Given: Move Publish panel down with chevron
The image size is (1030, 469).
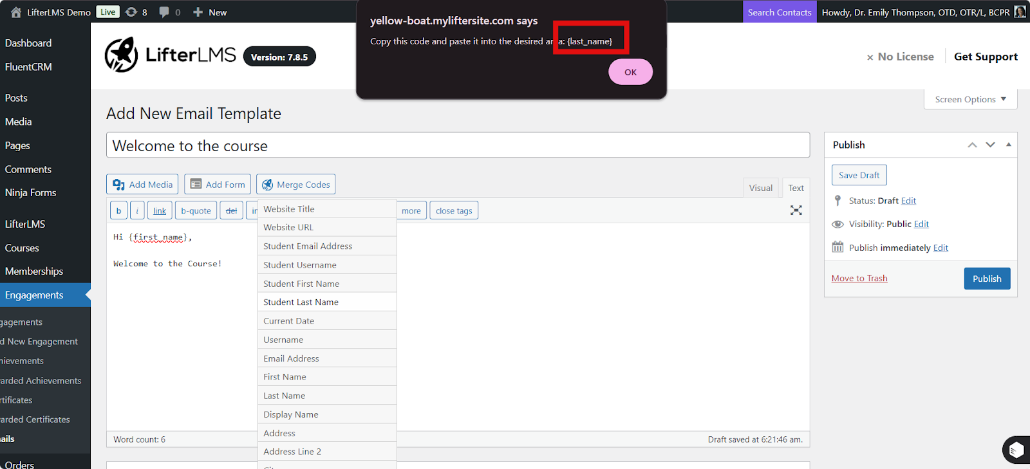Looking at the screenshot, I should click(x=991, y=145).
